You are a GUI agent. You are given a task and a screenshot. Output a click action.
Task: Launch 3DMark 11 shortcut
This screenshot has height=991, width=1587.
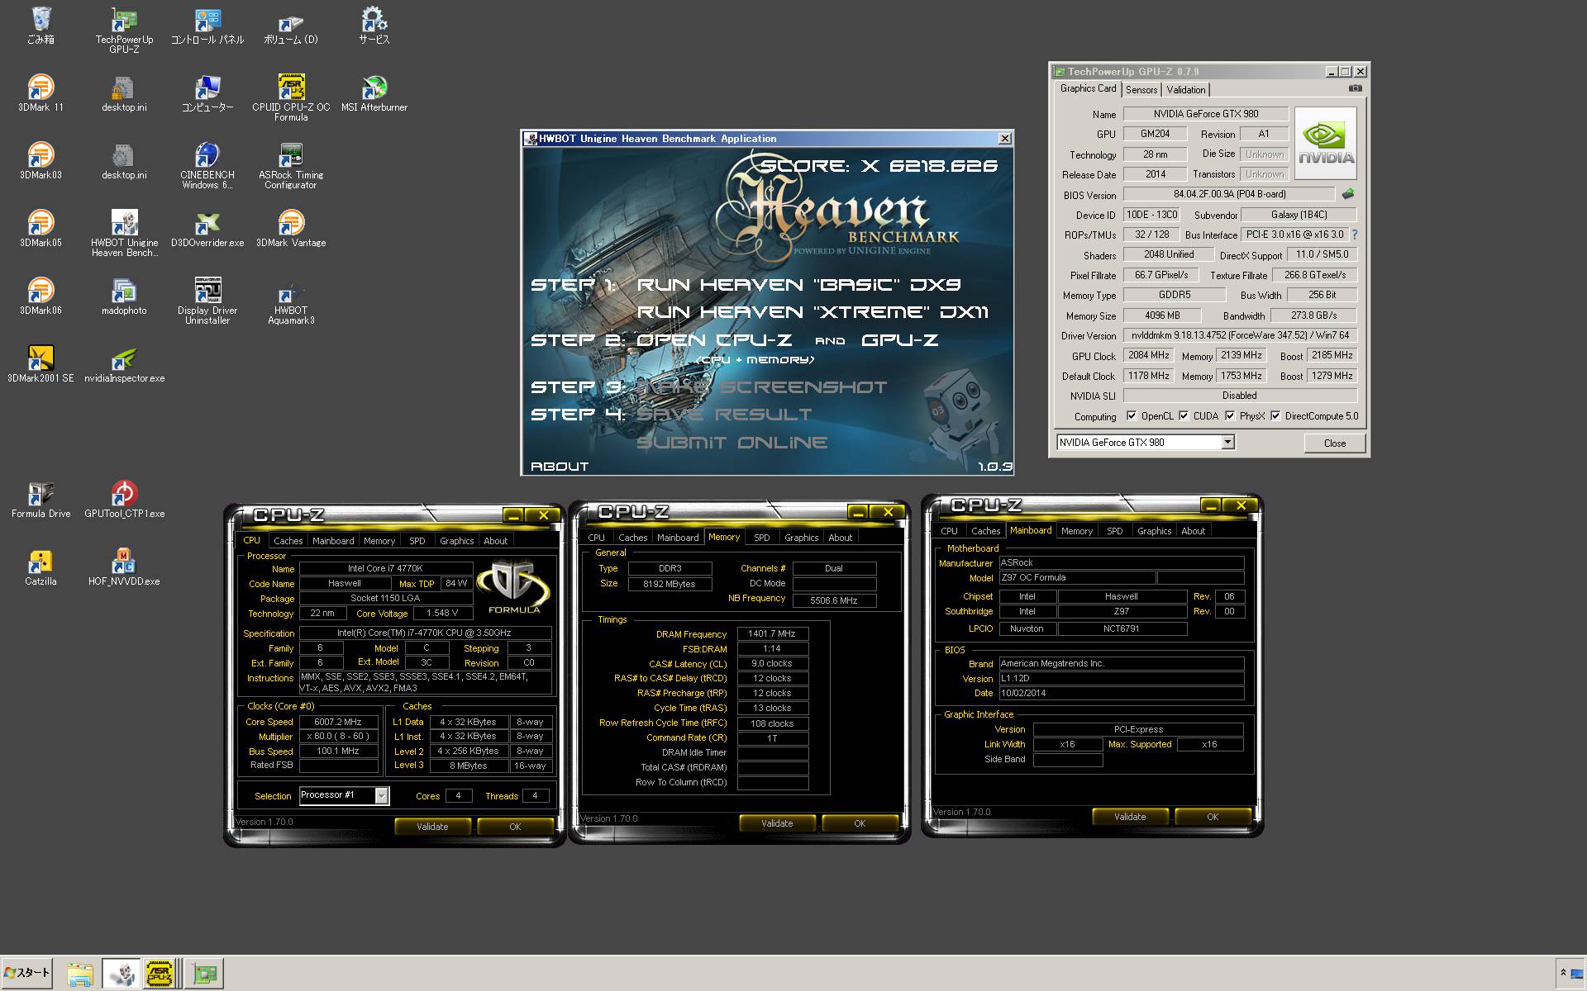[41, 92]
